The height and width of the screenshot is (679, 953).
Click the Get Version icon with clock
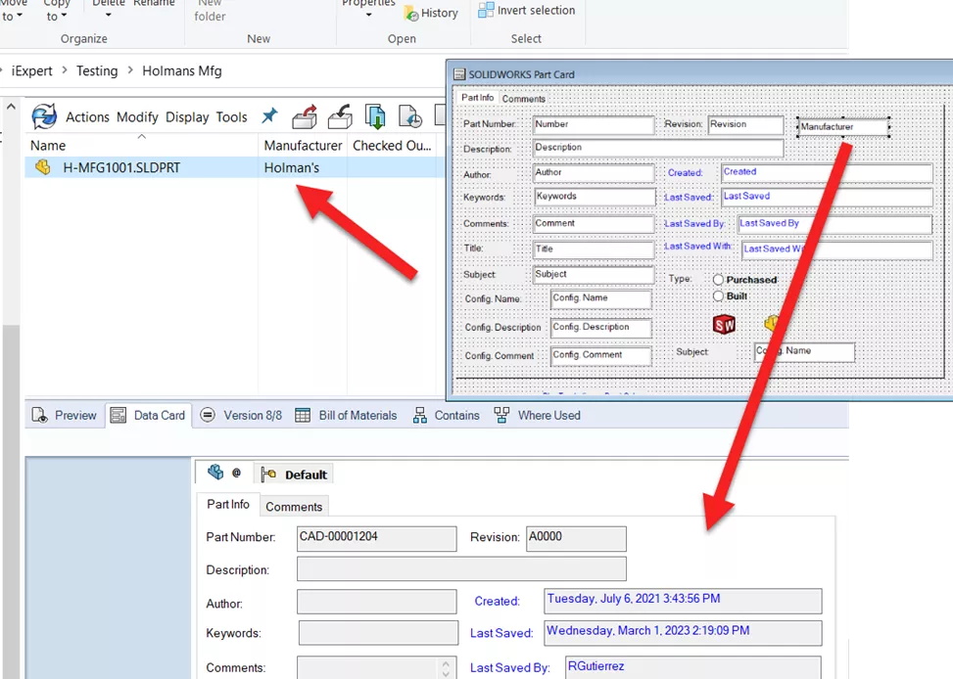pos(409,117)
